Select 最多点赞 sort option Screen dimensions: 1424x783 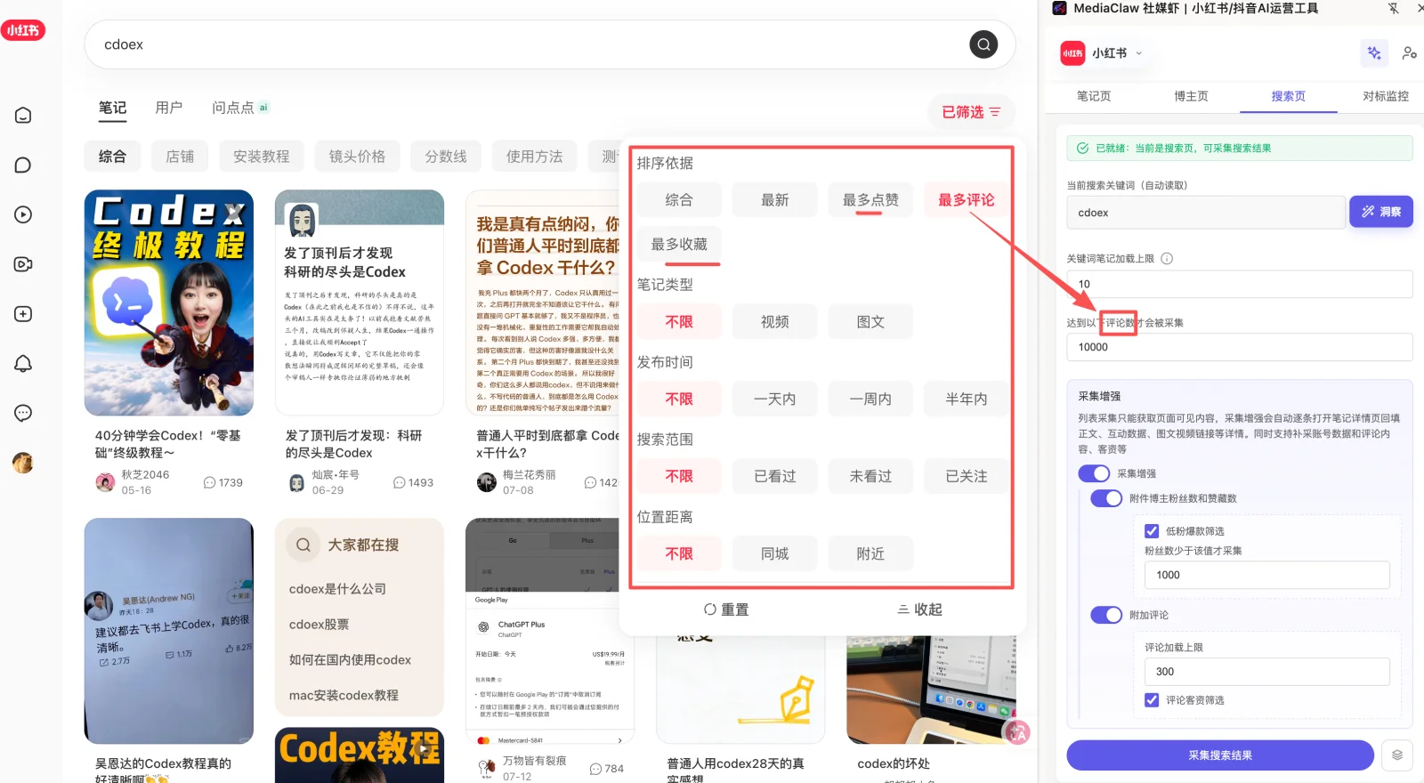coord(870,200)
